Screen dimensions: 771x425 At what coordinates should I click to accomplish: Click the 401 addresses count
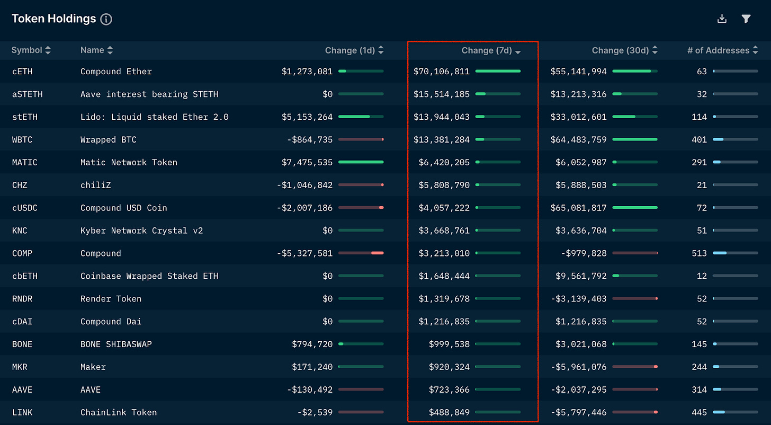coord(700,140)
